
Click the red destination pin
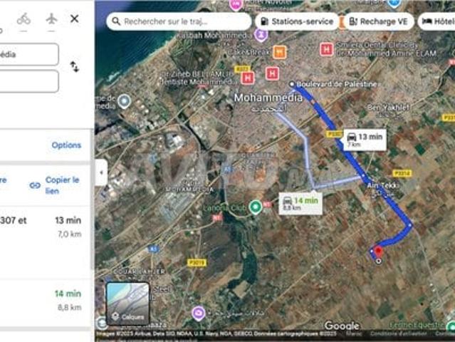378,252
